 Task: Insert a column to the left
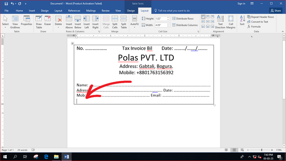pyautogui.click(x=86, y=22)
